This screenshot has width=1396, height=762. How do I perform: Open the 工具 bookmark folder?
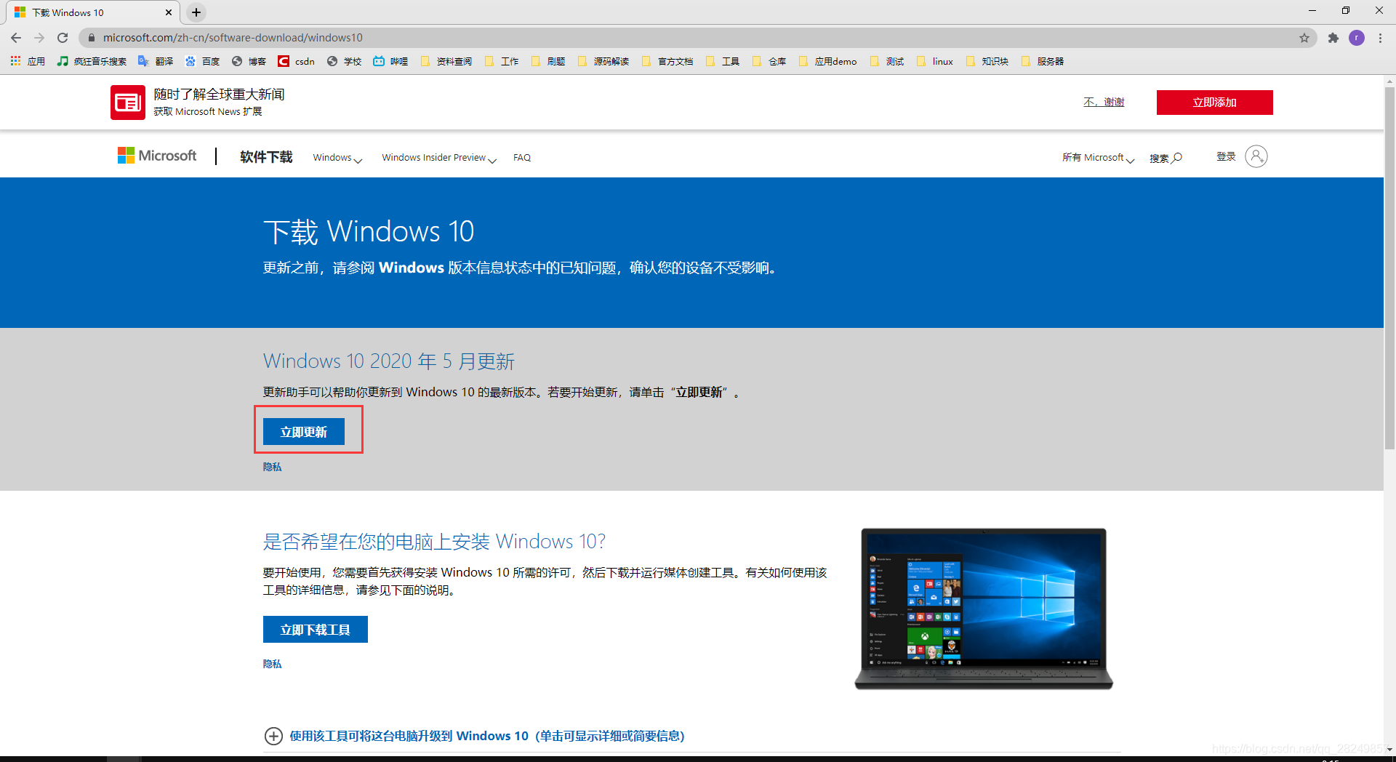(x=723, y=61)
